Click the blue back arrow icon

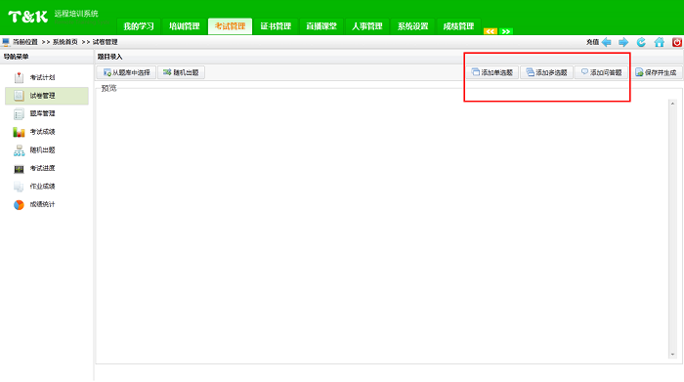pos(607,42)
